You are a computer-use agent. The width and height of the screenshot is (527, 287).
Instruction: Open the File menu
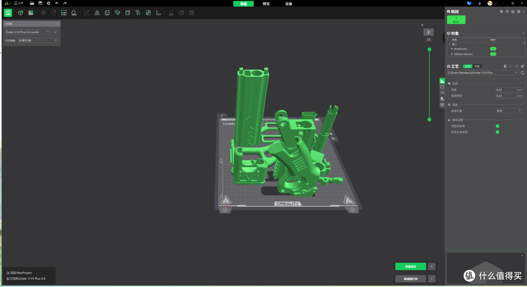tap(19, 3)
